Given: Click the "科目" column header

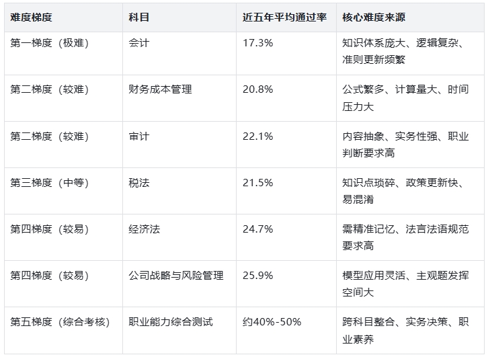Looking at the screenshot, I should click(x=138, y=17).
